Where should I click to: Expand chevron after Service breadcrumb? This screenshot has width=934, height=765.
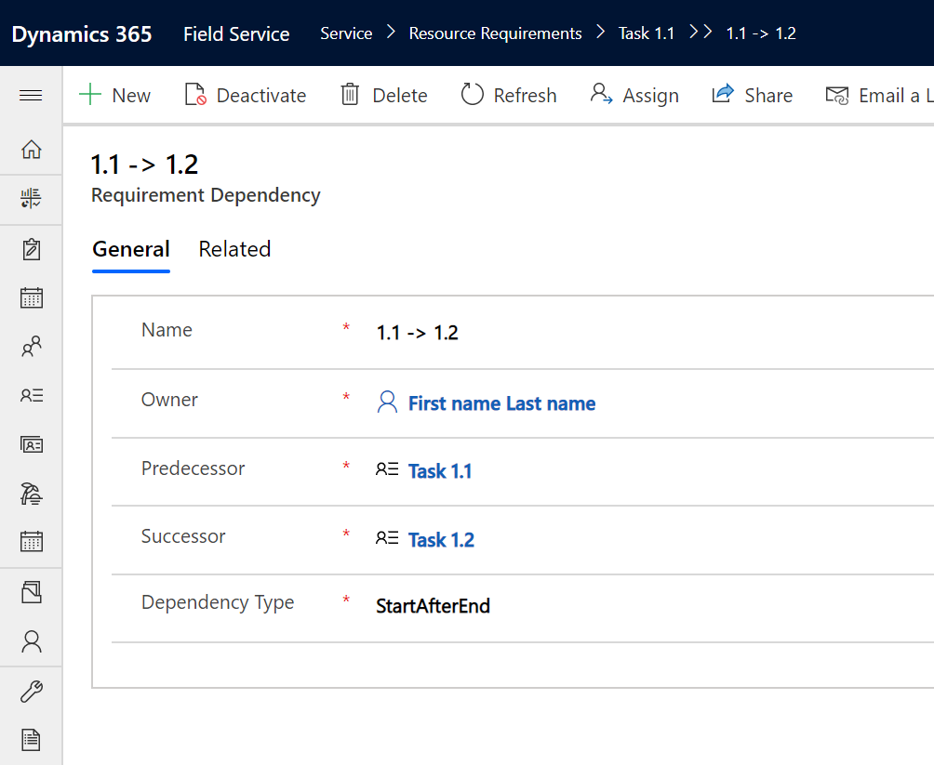click(391, 33)
